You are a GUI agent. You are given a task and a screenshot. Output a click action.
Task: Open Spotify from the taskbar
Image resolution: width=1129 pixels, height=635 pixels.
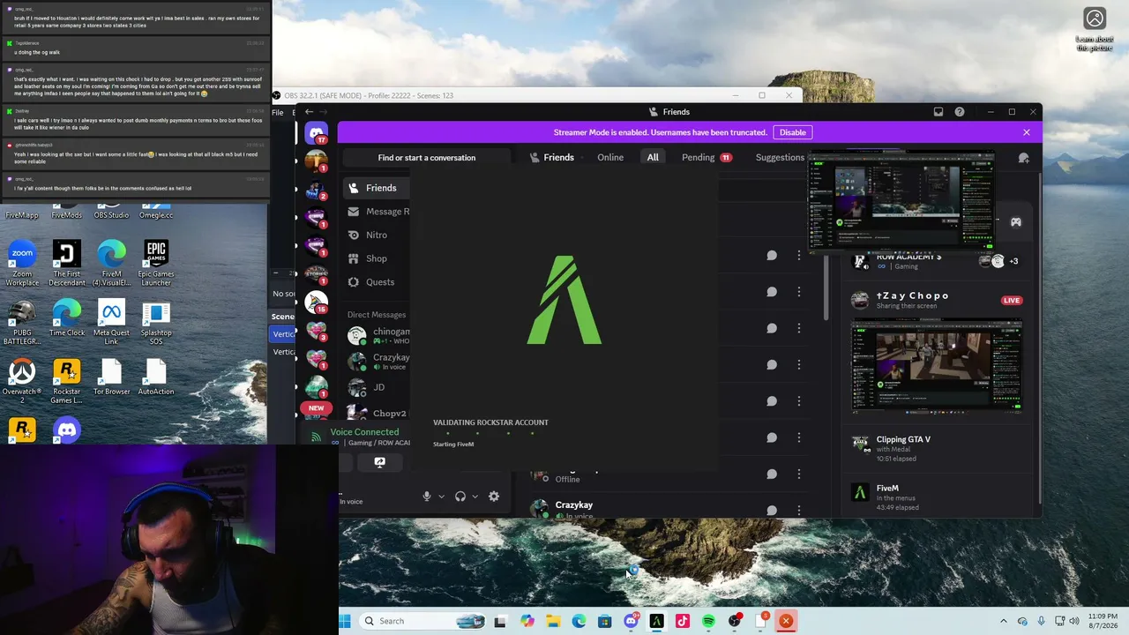(708, 621)
